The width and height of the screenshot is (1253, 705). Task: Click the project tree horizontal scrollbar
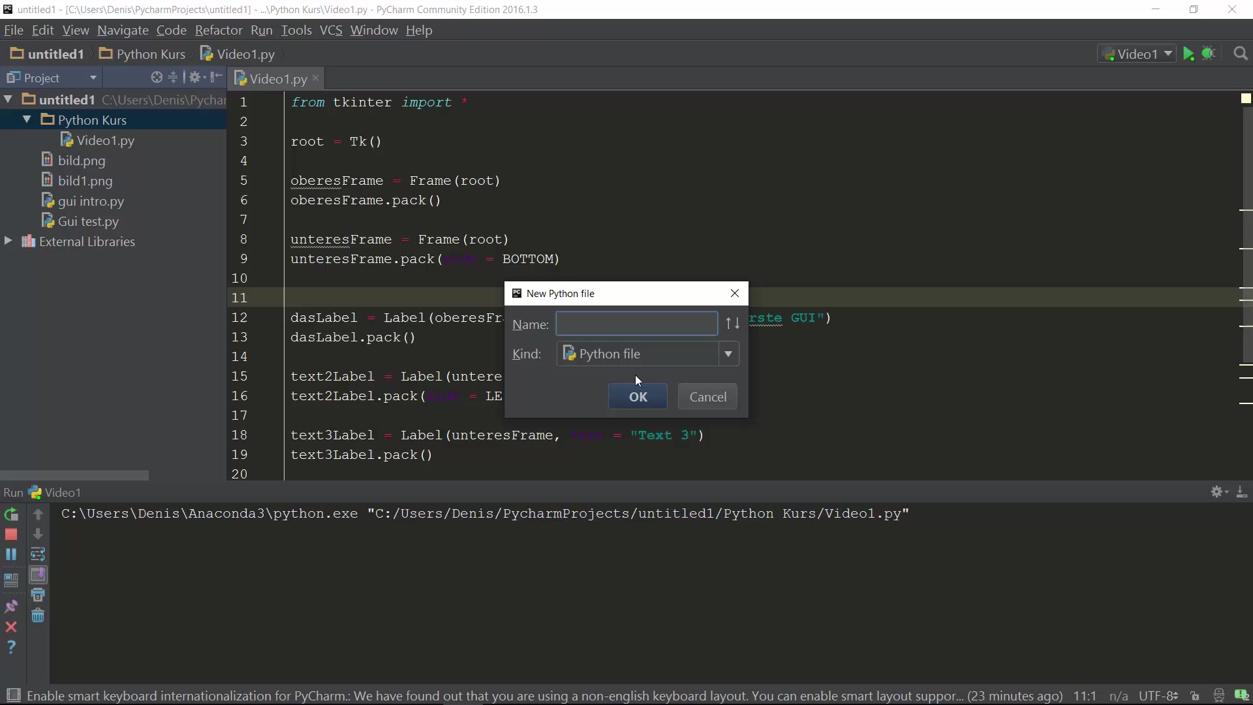[x=74, y=475]
